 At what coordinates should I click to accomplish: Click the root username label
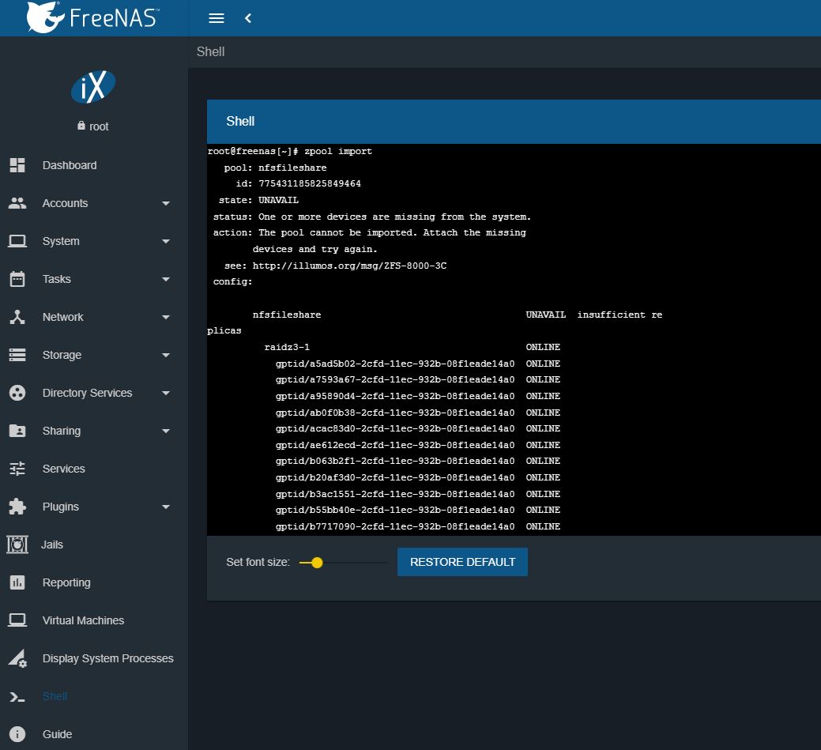coord(99,126)
